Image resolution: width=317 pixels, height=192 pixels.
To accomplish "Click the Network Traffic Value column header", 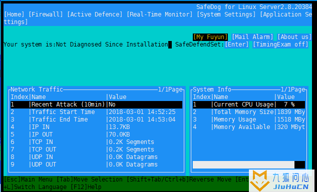I will pos(118,97).
